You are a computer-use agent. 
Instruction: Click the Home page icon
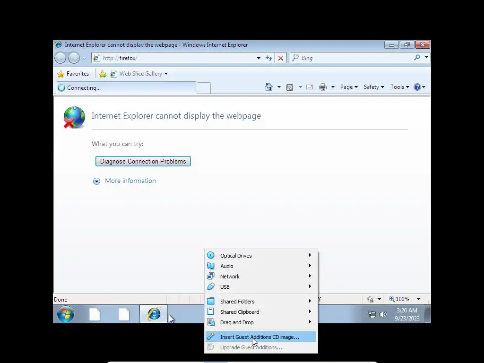(269, 87)
